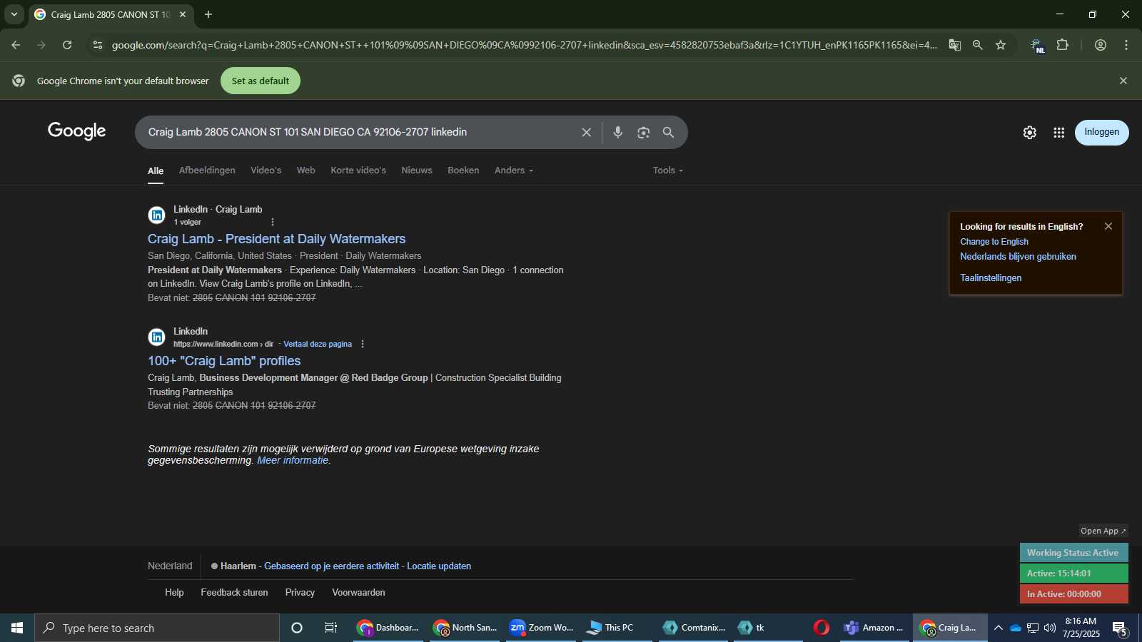Choose Nederlands blijven gebruiken
Viewport: 1142px width, 642px height.
click(x=1018, y=257)
